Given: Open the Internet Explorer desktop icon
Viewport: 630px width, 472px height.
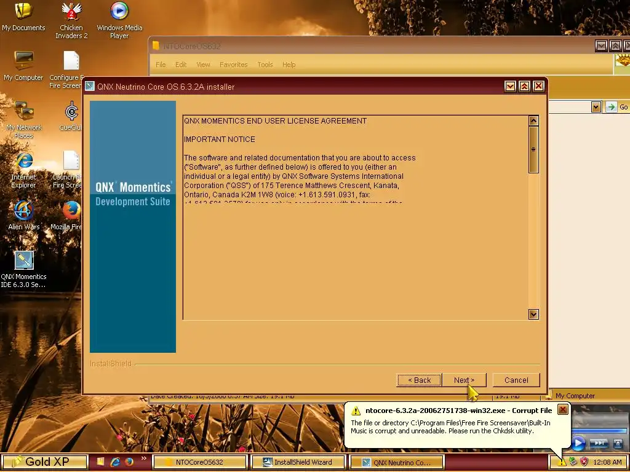Looking at the screenshot, I should click(23, 170).
